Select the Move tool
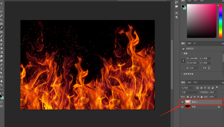Image resolution: width=224 pixels, height=127 pixels. [x=2, y=4]
